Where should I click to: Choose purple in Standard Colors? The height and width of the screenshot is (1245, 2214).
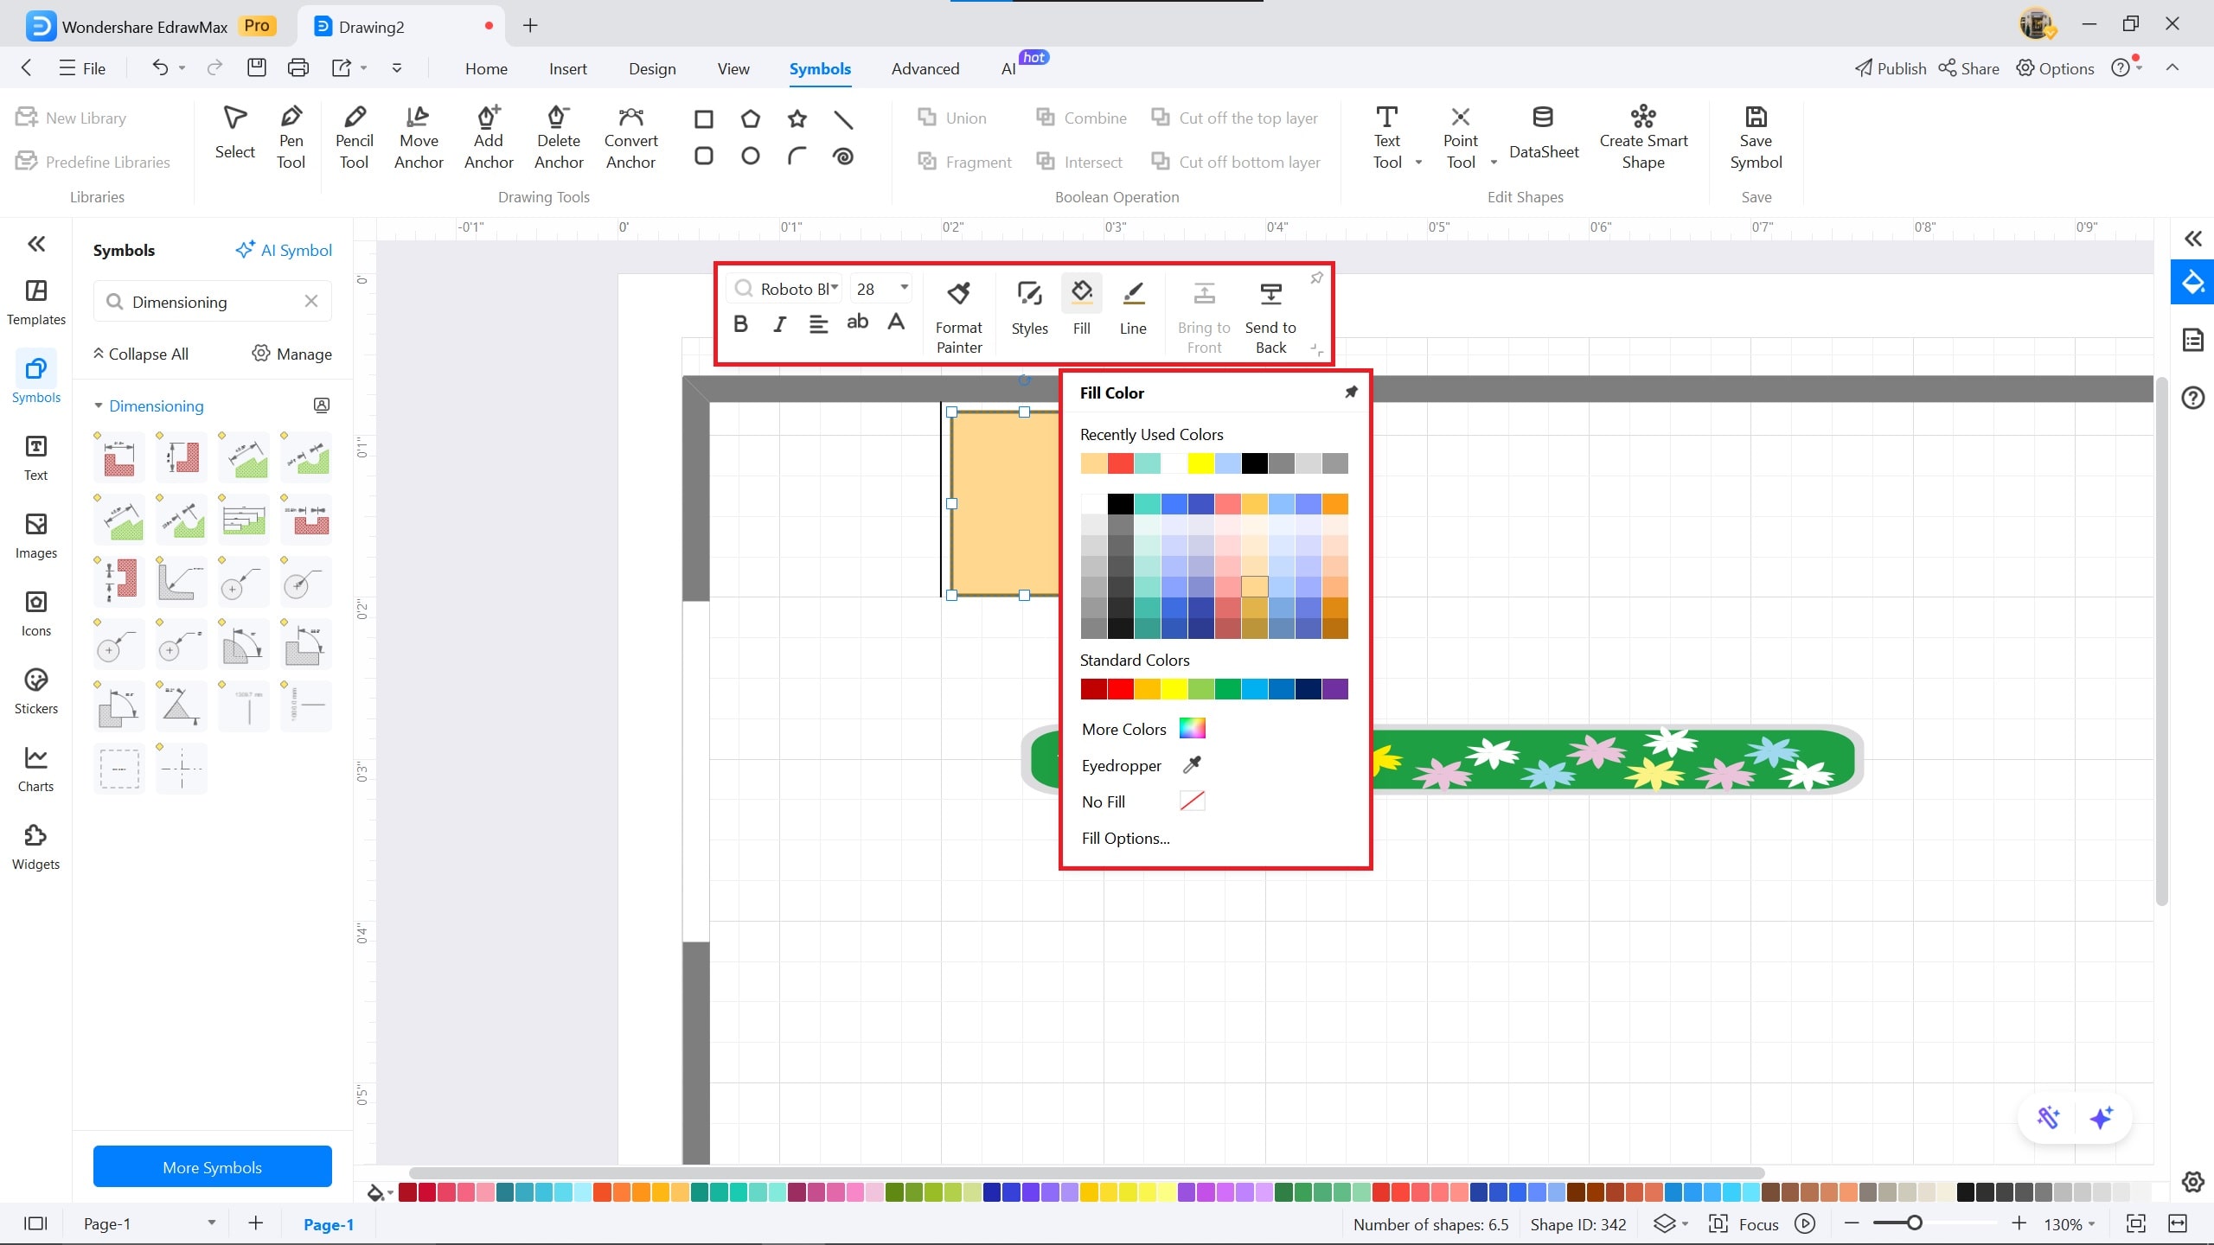[1334, 689]
